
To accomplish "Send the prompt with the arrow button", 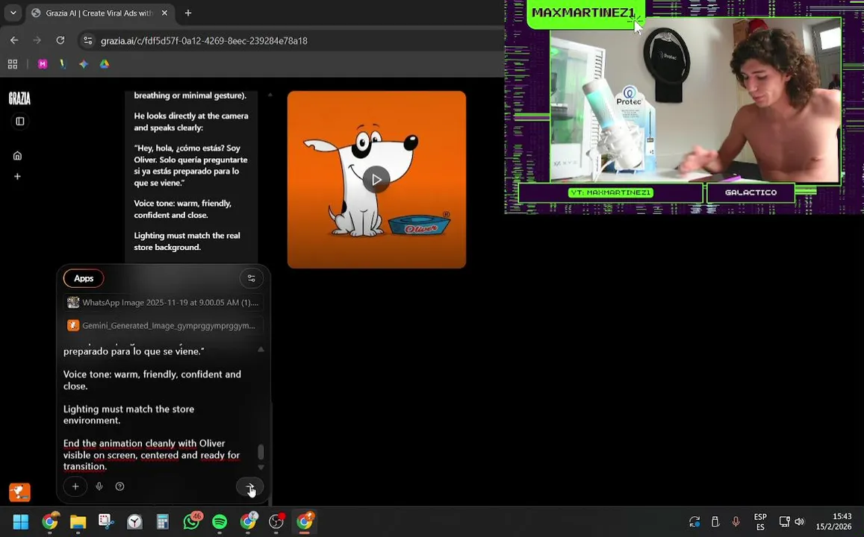I will pyautogui.click(x=249, y=487).
